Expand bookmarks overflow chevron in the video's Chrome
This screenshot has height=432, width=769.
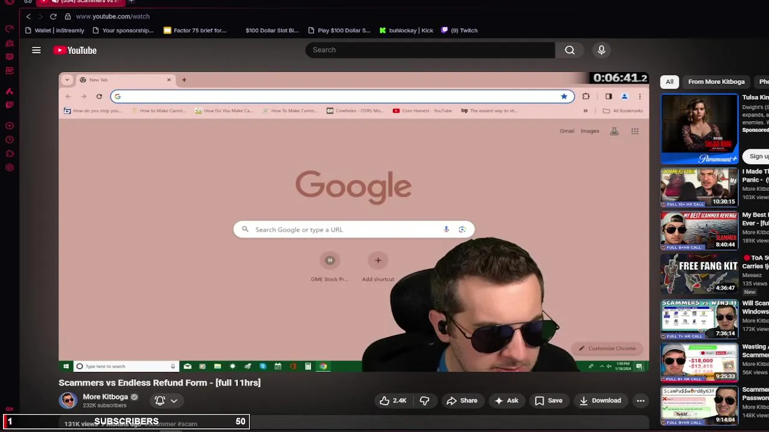coord(585,110)
